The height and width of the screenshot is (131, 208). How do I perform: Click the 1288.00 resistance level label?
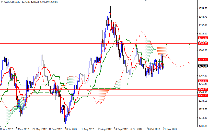pyautogui.click(x=203, y=60)
